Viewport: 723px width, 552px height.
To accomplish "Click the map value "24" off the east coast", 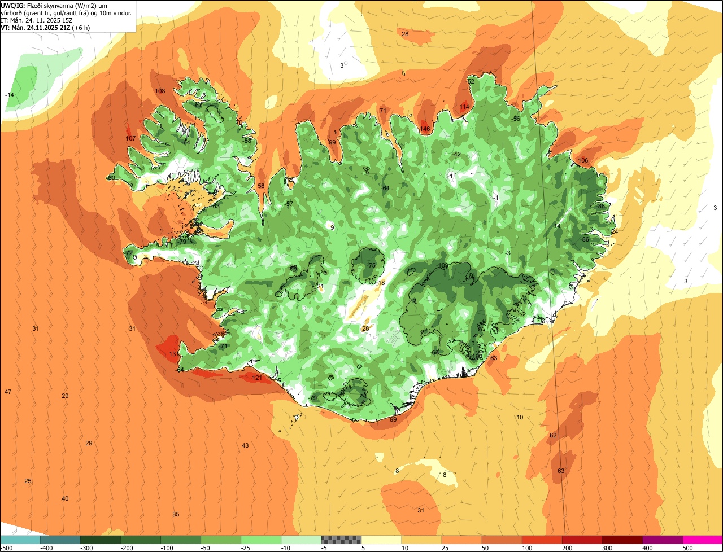I will (615, 232).
